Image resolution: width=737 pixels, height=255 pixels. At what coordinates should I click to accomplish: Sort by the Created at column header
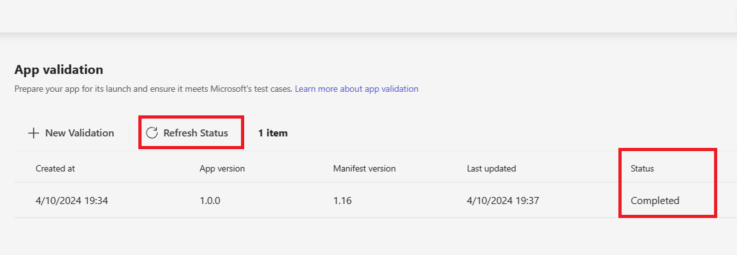(x=55, y=168)
